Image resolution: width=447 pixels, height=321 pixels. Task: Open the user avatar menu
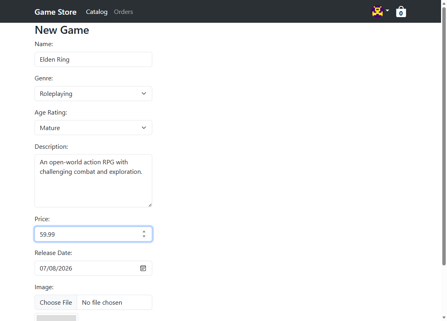pos(377,12)
